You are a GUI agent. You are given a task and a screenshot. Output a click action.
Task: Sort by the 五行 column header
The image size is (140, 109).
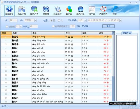73,33
